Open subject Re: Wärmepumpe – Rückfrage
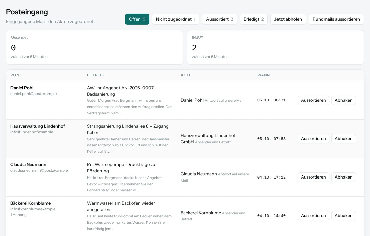 click(122, 168)
